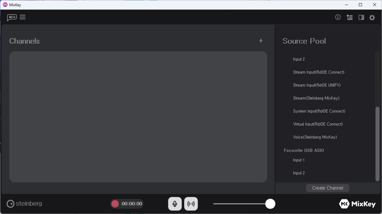382x214 pixels.
Task: Click the recording timer 00:00:00
Action: pyautogui.click(x=132, y=204)
